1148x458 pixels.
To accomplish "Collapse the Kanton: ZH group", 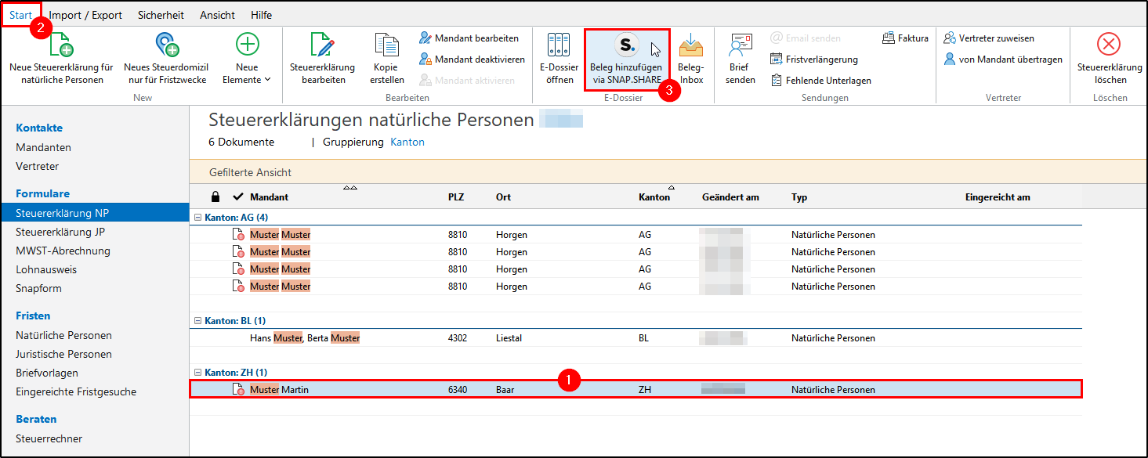I will tap(197, 372).
